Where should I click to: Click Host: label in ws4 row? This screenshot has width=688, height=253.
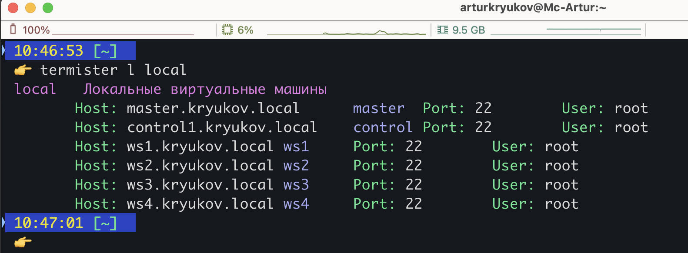click(x=96, y=204)
